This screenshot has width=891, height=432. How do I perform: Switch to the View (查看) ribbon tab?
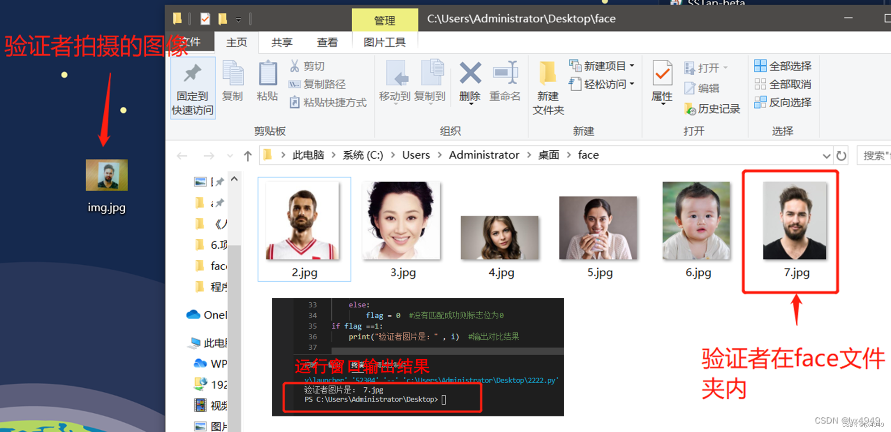[327, 42]
